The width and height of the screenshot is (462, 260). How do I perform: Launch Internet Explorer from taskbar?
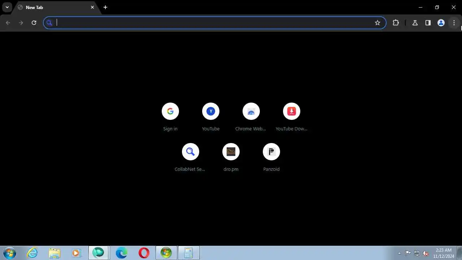(32, 253)
